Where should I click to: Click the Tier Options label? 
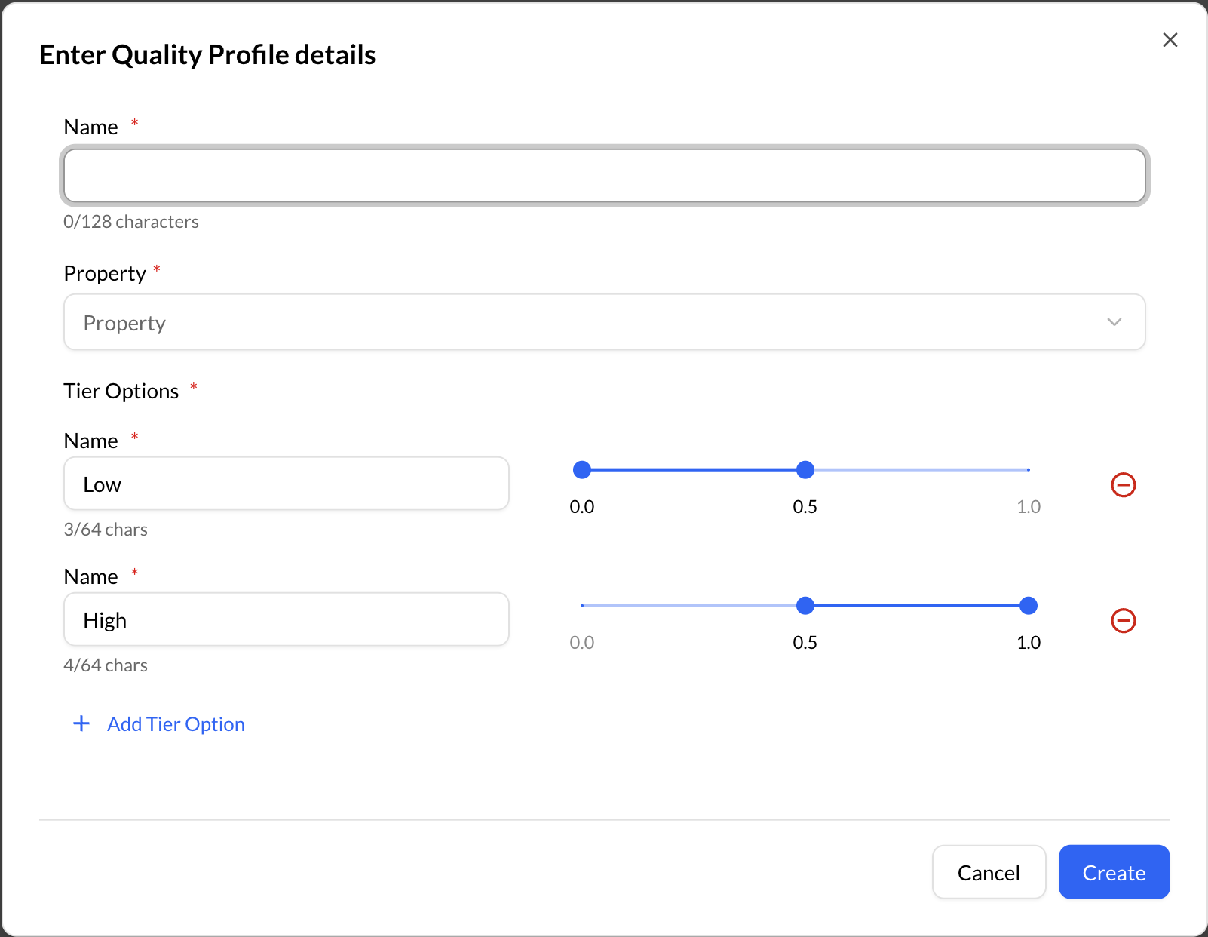[x=121, y=390]
